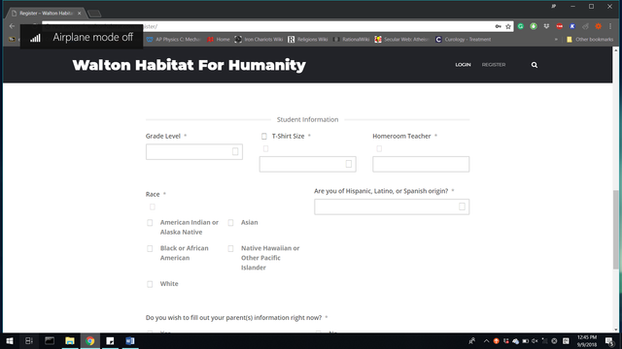Viewport: 622px width, 349px height.
Task: Check the Black or African American box
Action: (x=150, y=248)
